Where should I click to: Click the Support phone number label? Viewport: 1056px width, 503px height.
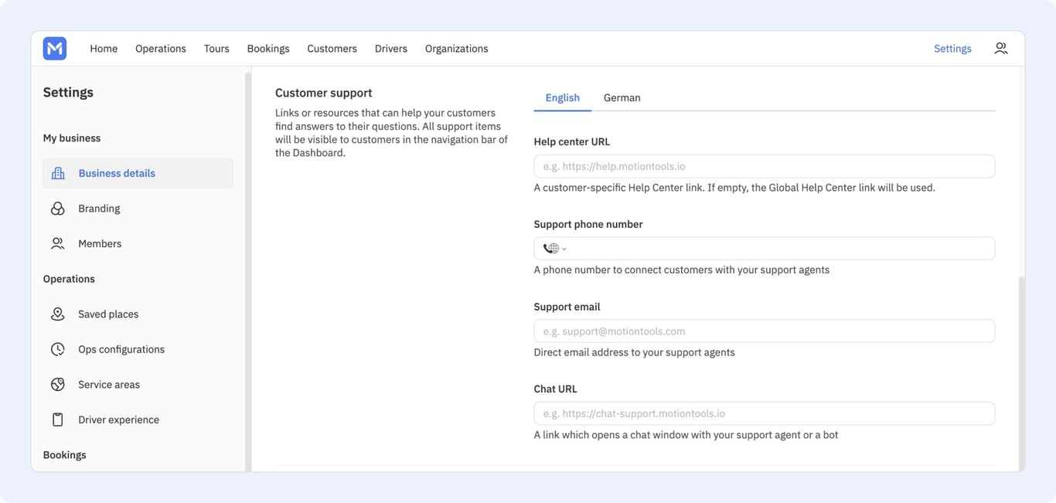click(588, 224)
